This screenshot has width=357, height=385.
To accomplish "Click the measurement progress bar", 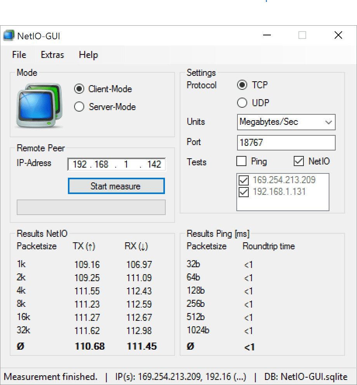I will (91, 207).
